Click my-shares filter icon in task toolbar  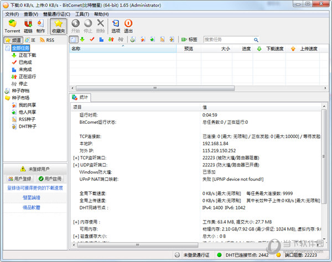click(x=143, y=39)
